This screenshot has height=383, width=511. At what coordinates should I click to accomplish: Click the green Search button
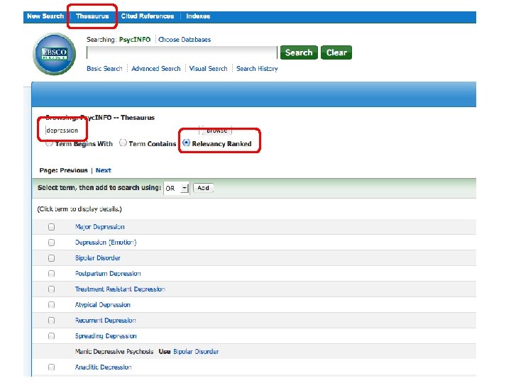pos(299,52)
